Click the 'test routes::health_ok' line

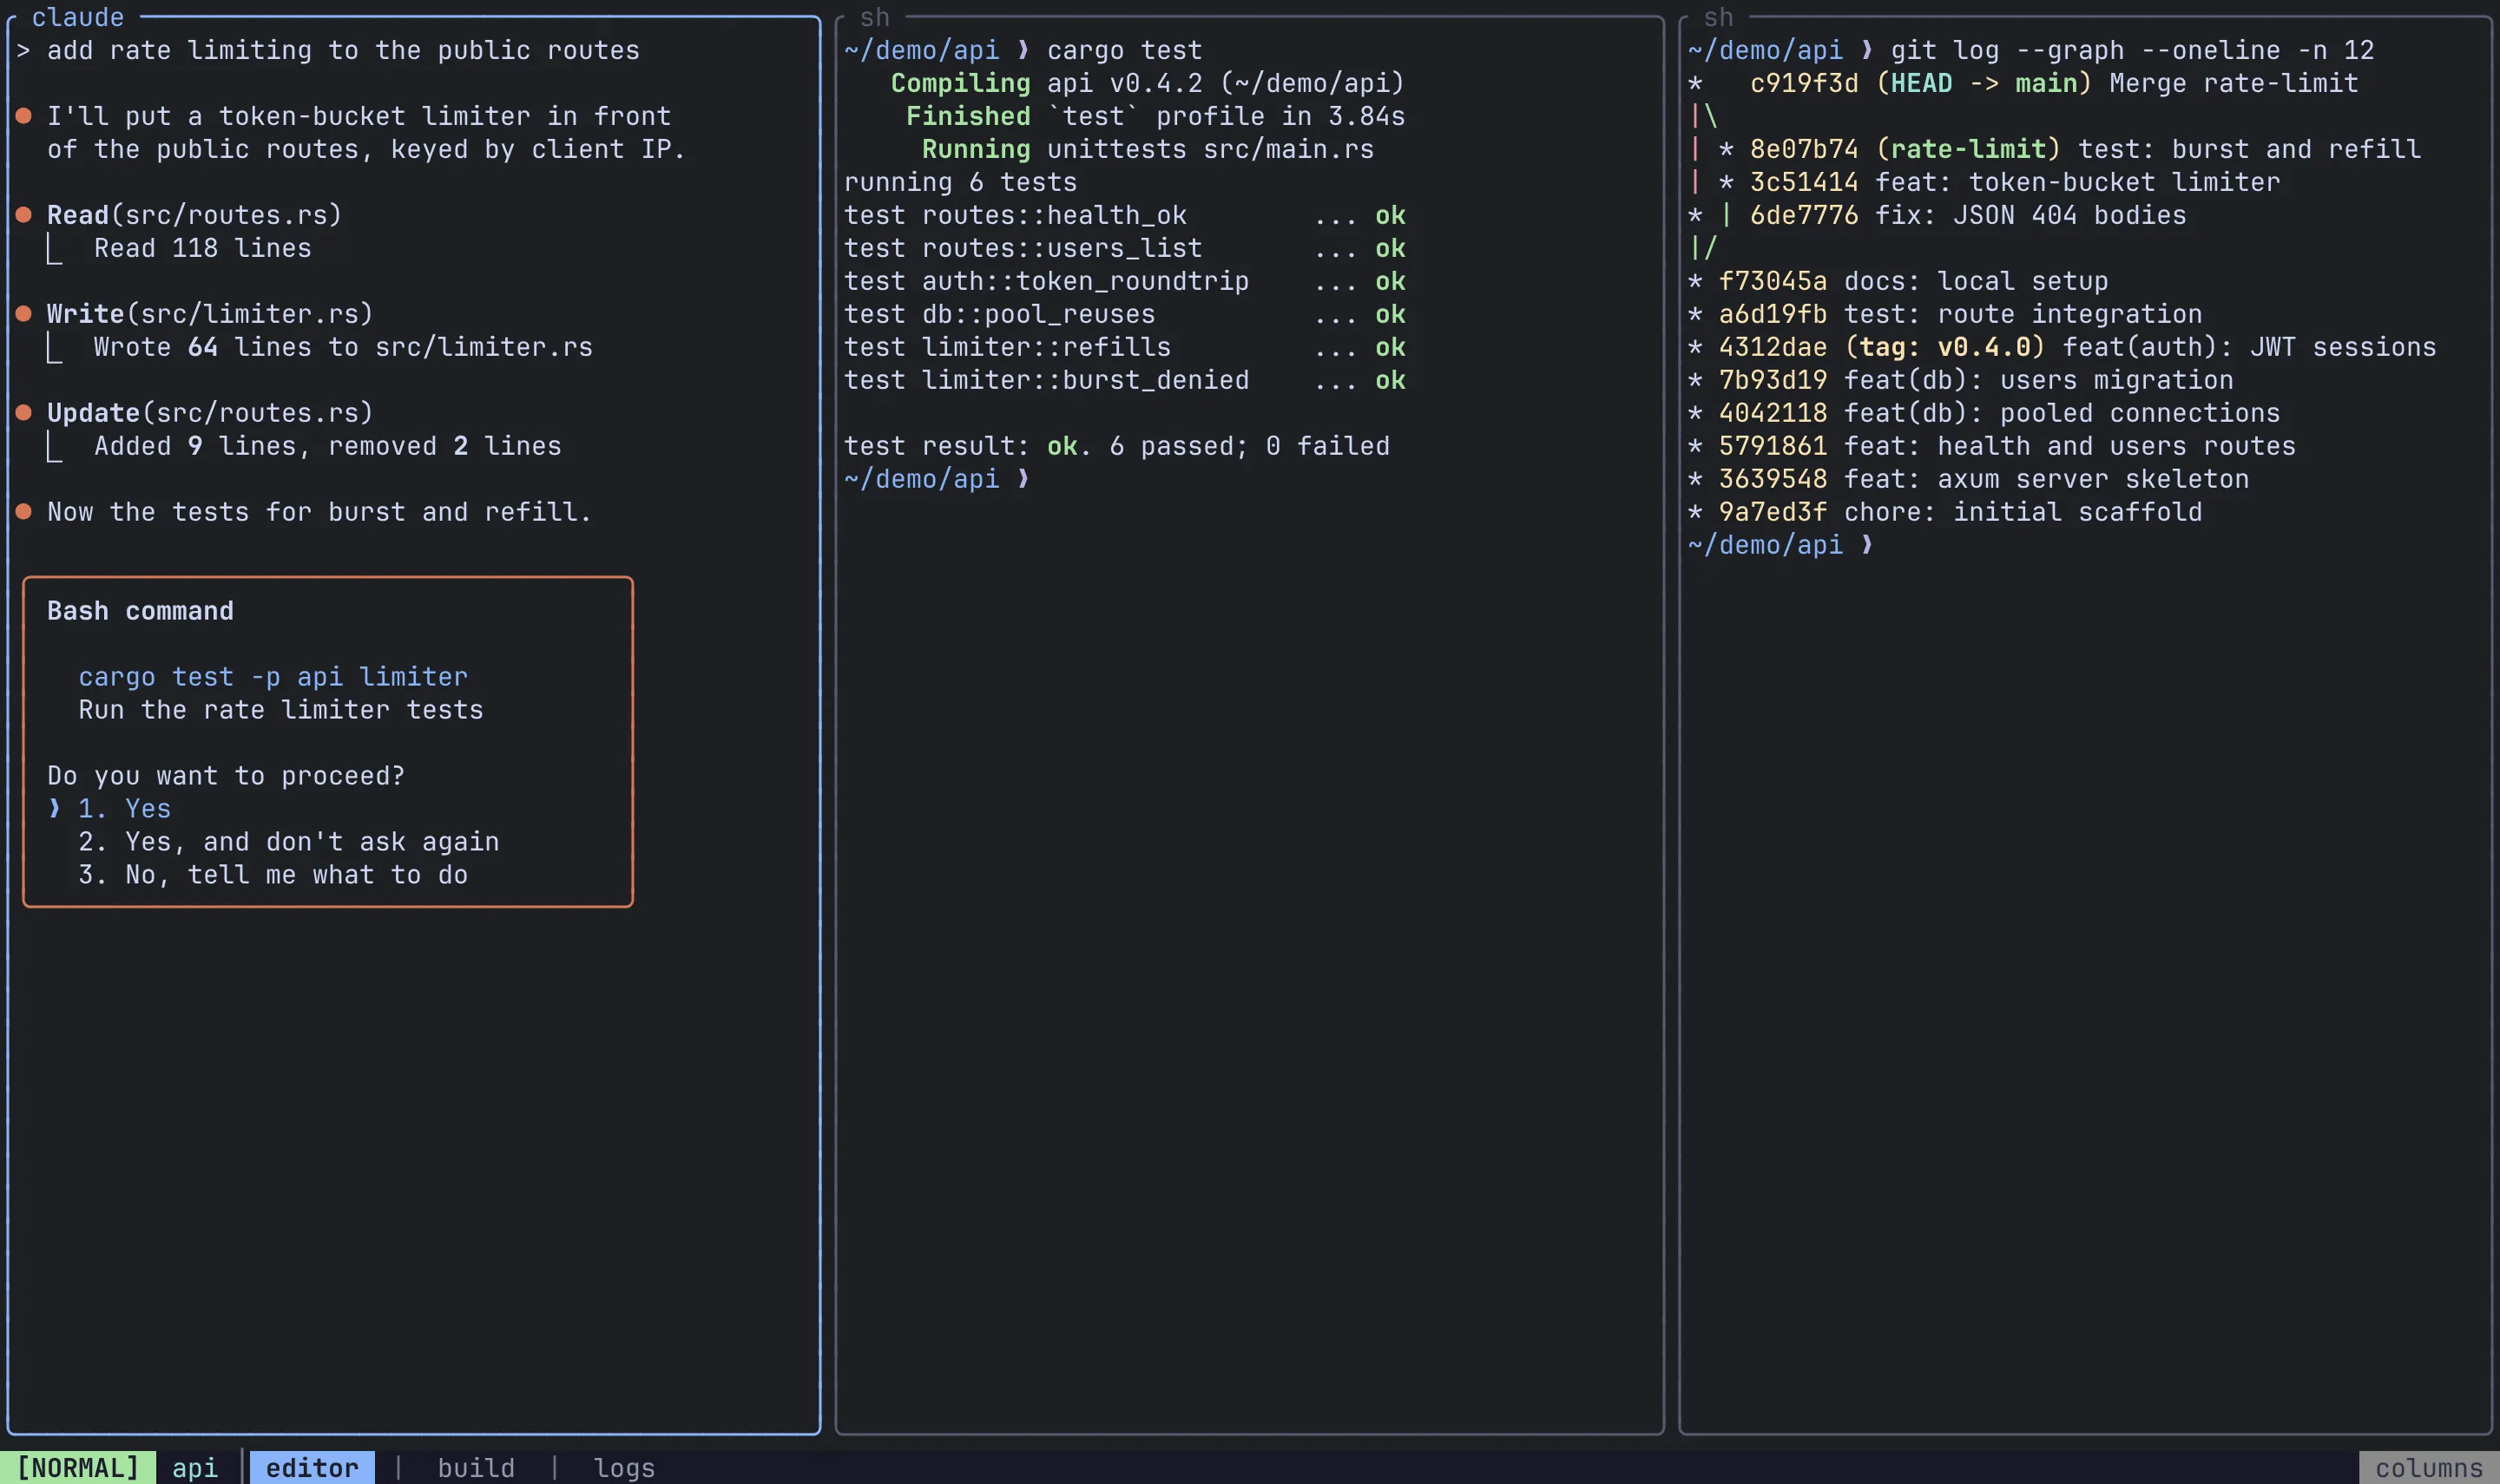[x=1125, y=214]
